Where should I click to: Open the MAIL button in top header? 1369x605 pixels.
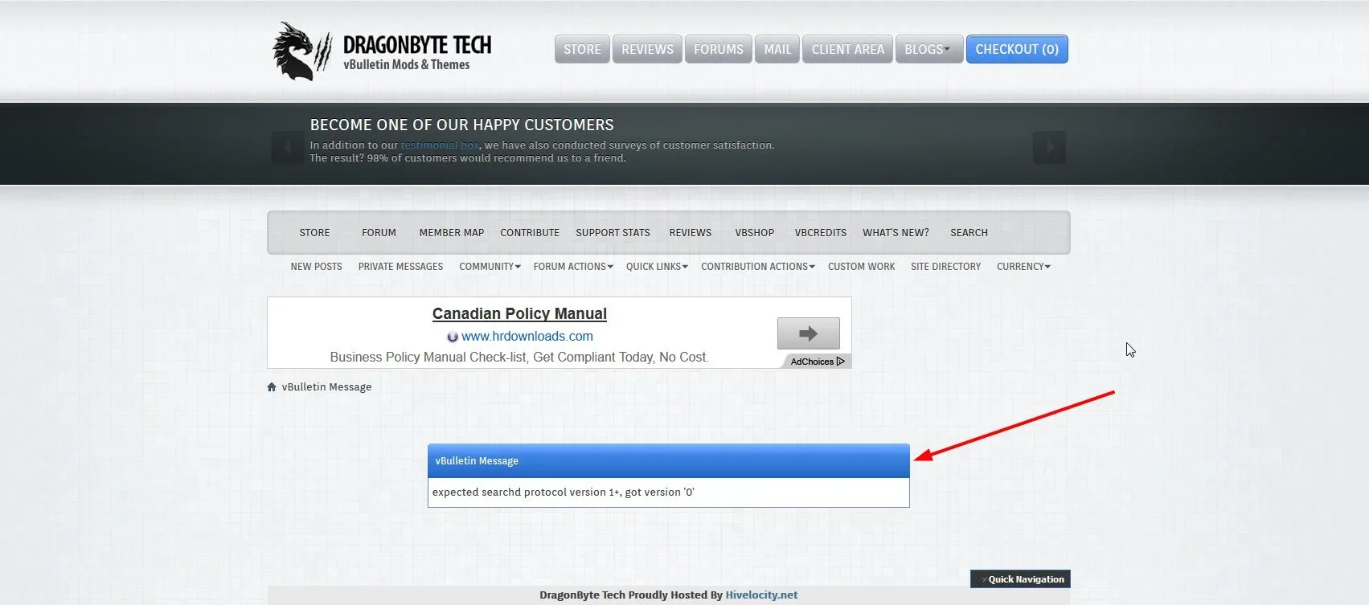(x=777, y=49)
